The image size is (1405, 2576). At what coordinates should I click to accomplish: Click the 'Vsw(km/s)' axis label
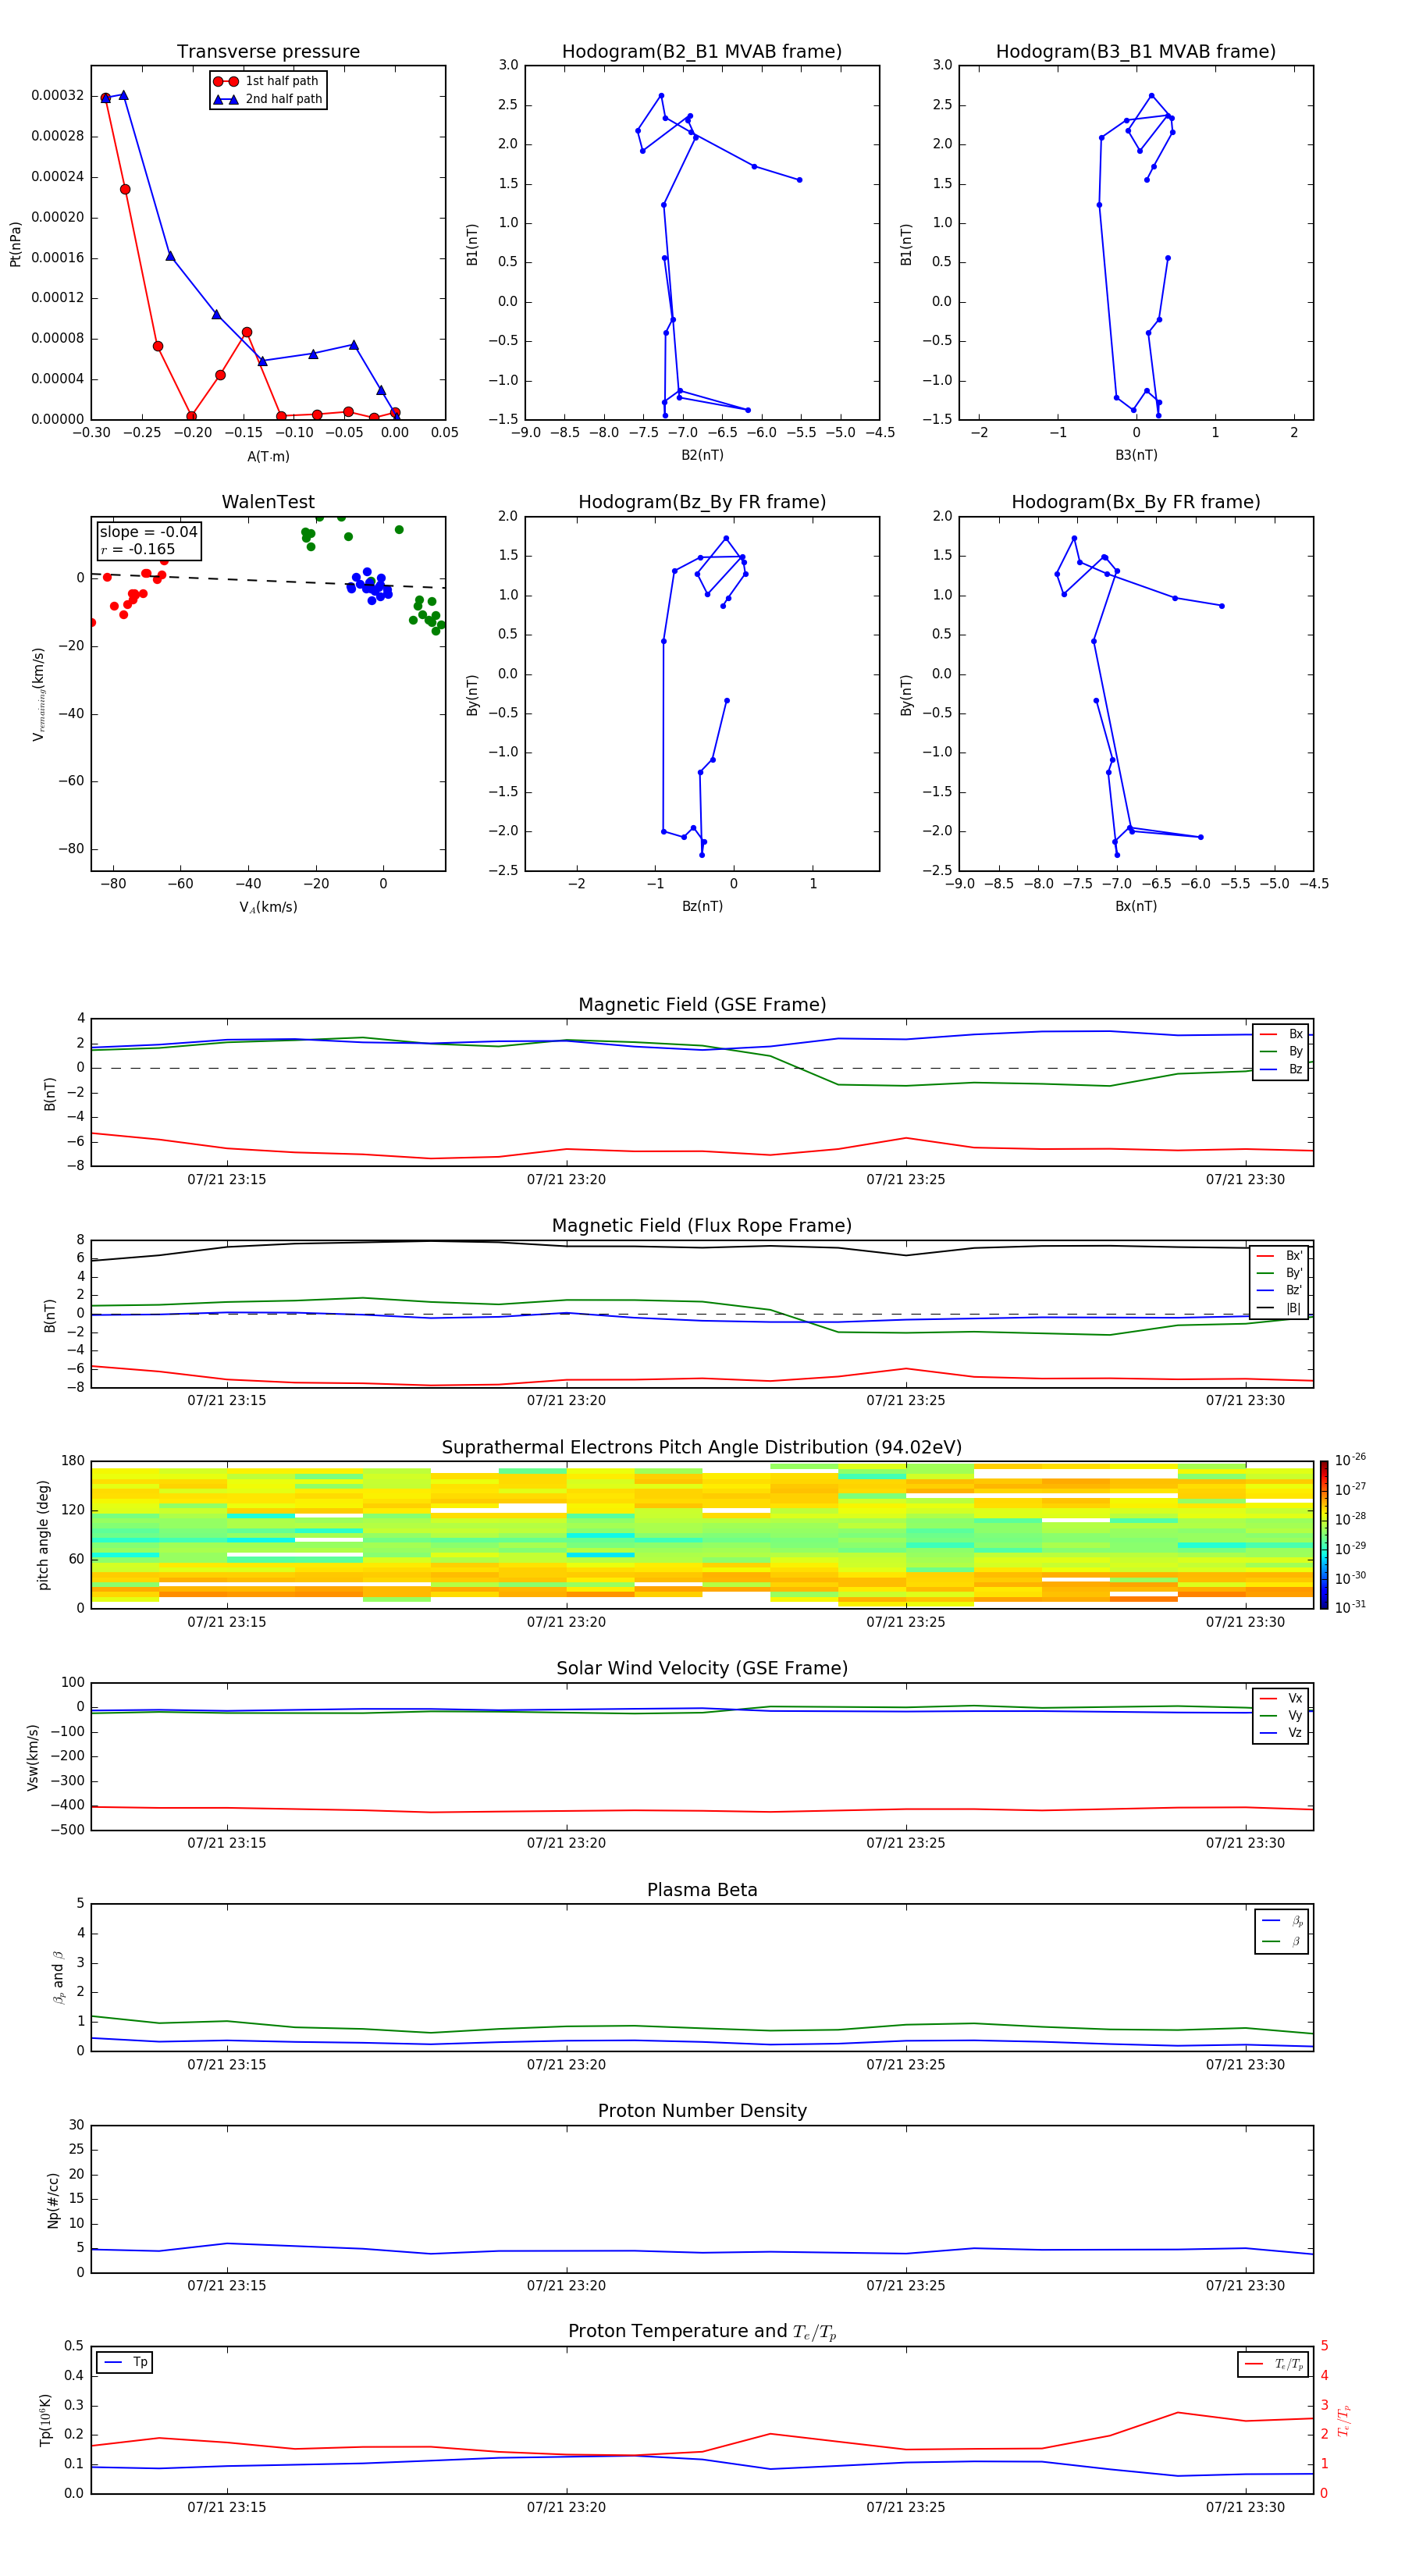(32, 1757)
